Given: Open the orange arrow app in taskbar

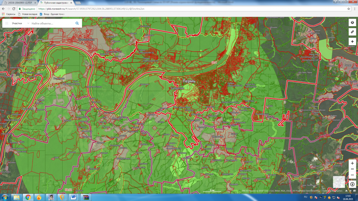Looking at the screenshot, I should [x=62, y=197].
